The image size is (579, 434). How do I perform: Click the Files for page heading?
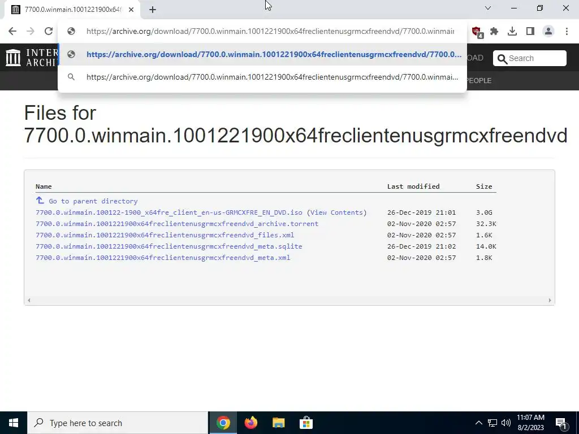point(295,124)
